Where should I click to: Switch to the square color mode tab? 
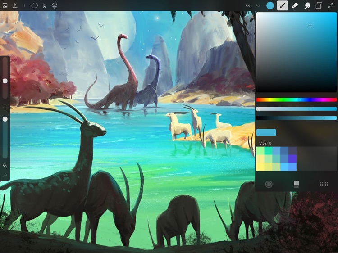pos(297,184)
